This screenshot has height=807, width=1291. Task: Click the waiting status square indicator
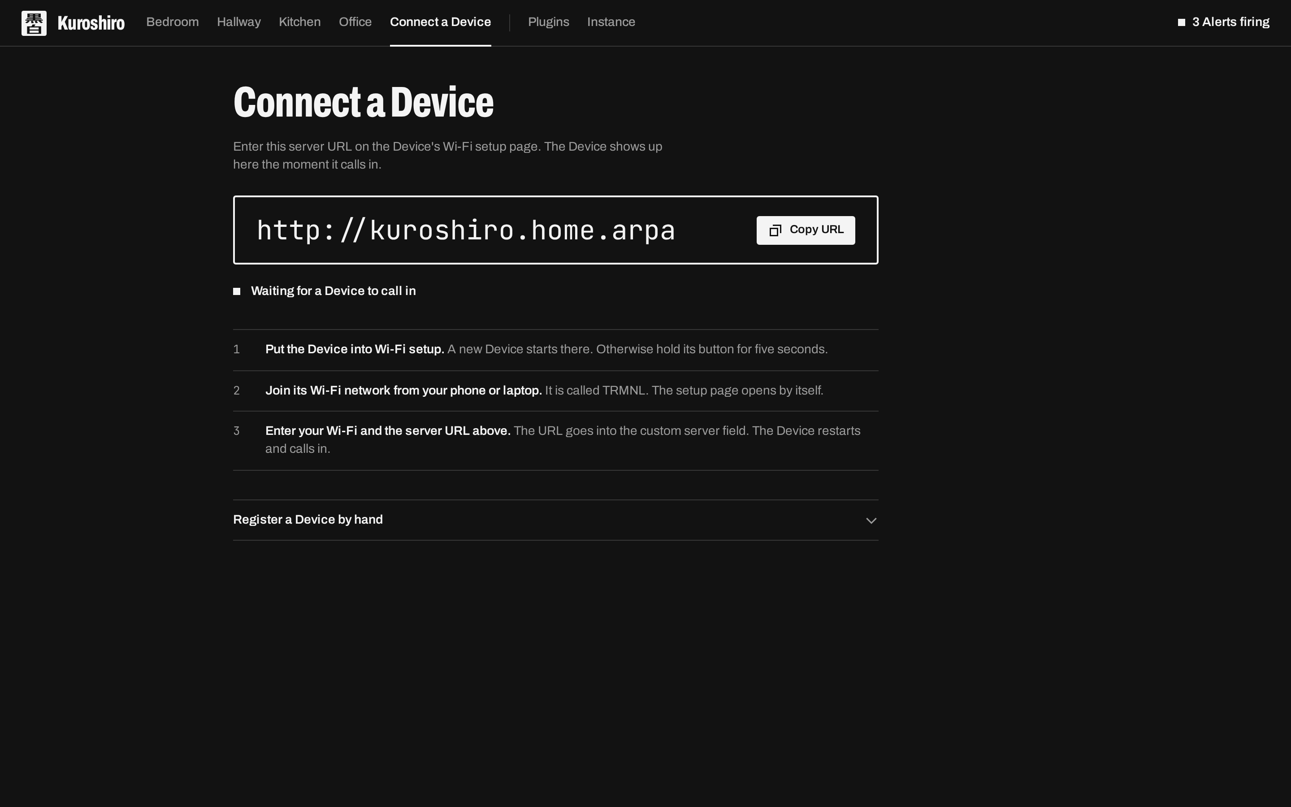[x=237, y=291]
